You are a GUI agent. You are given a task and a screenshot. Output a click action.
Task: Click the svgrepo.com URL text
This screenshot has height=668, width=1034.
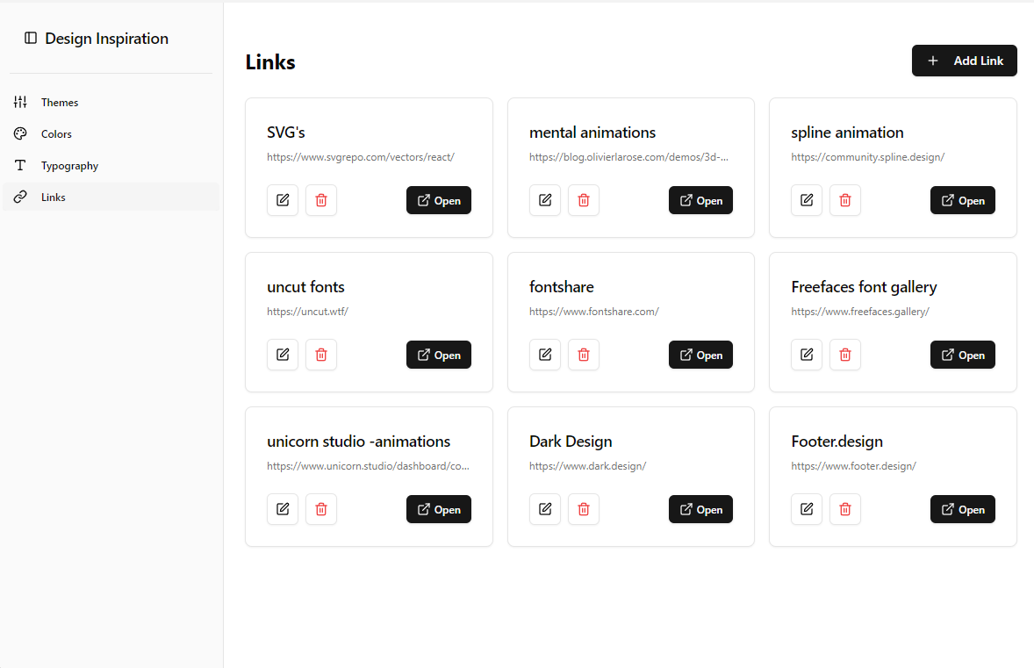tap(361, 157)
